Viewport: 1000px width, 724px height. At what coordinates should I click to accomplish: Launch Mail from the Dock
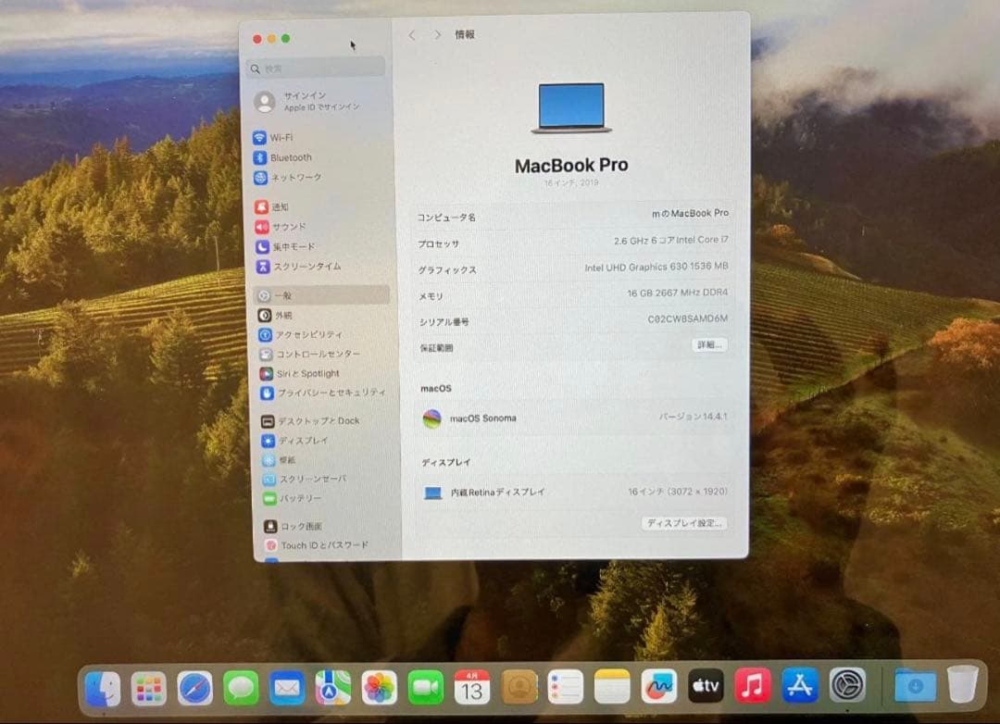287,688
